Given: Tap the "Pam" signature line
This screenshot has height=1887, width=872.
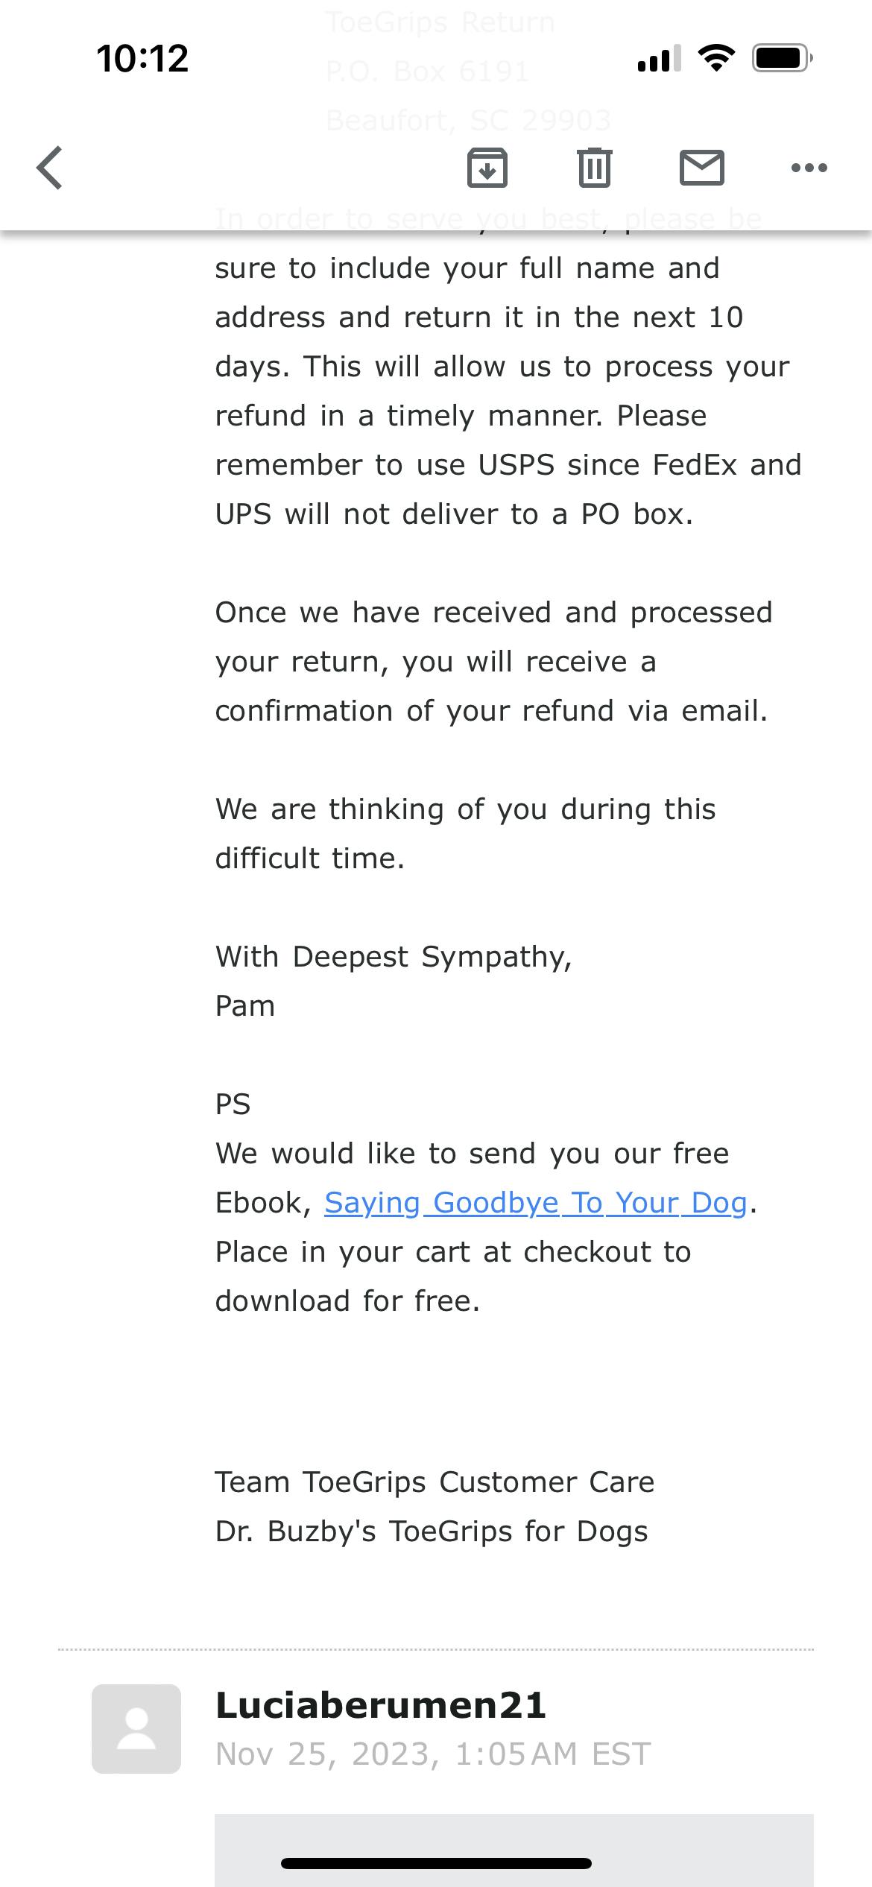Looking at the screenshot, I should pos(245,1006).
